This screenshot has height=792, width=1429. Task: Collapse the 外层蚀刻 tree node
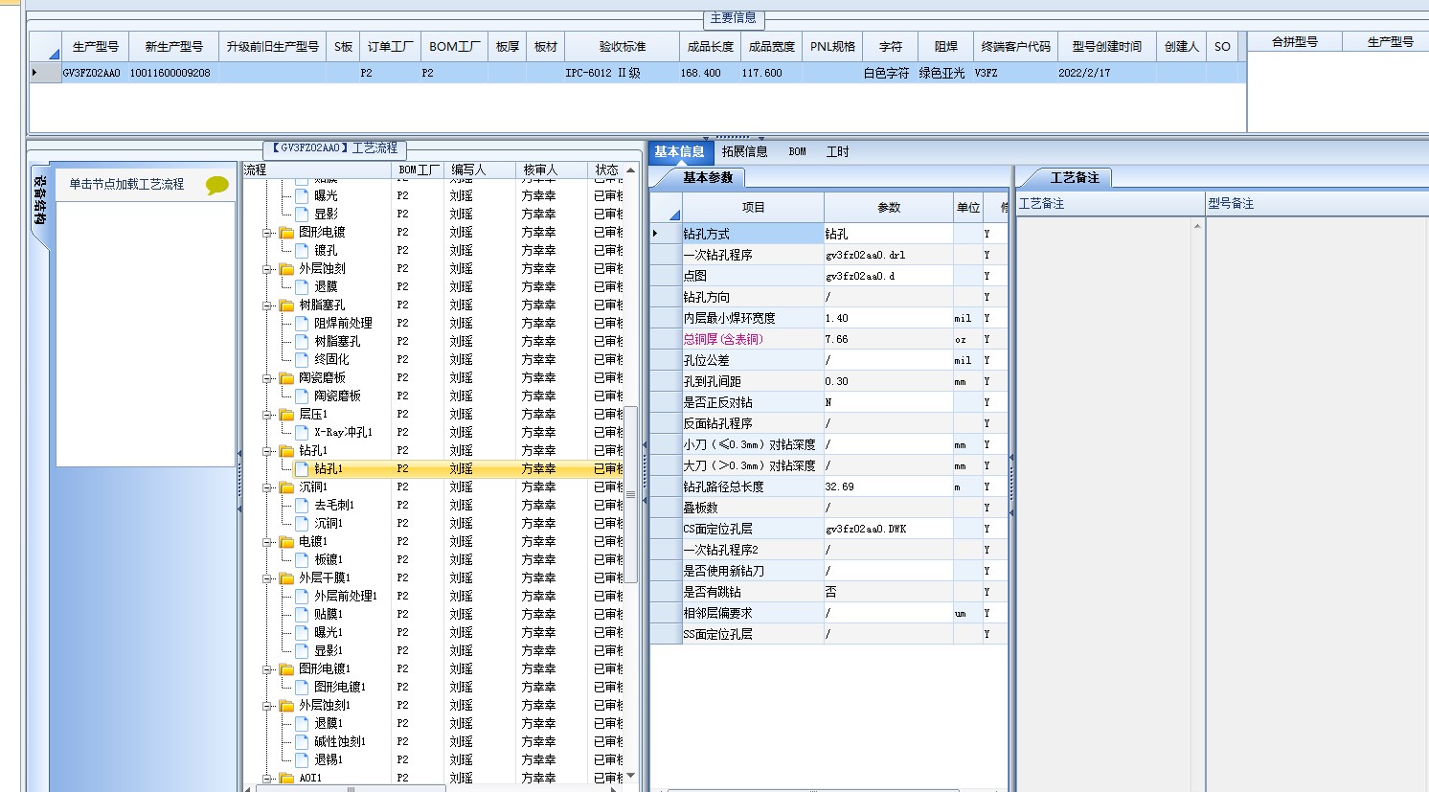pyautogui.click(x=267, y=269)
